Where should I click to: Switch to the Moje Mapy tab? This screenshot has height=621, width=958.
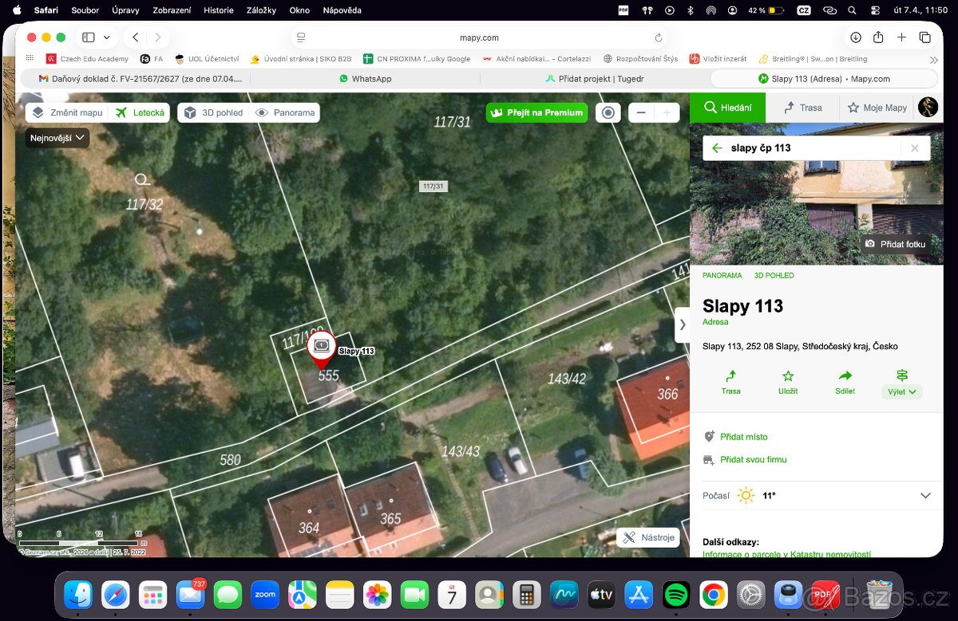pos(877,108)
